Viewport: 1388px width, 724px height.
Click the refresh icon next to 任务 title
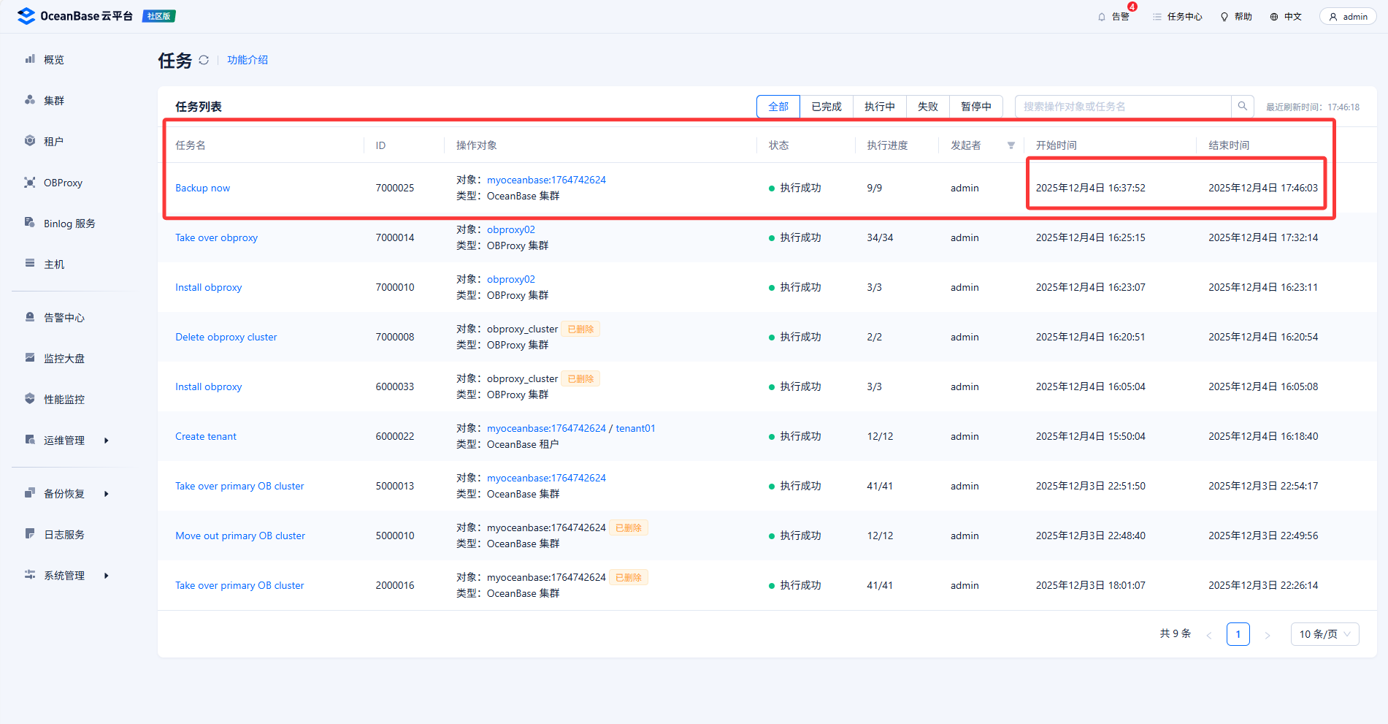point(204,60)
